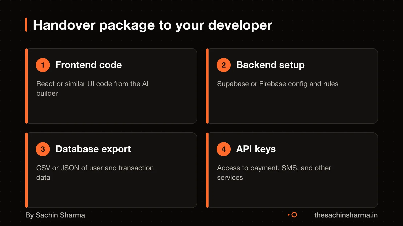This screenshot has height=226, width=403.
Task: Click the number 2 badge beside Backend setup
Action: click(224, 65)
